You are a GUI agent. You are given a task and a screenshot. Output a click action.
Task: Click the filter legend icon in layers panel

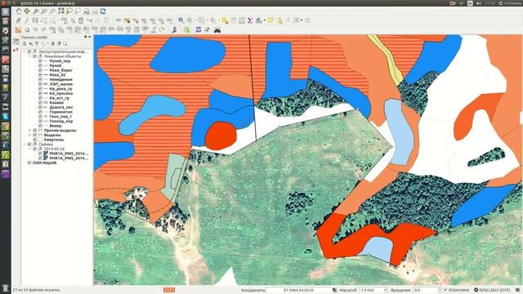[x=37, y=43]
